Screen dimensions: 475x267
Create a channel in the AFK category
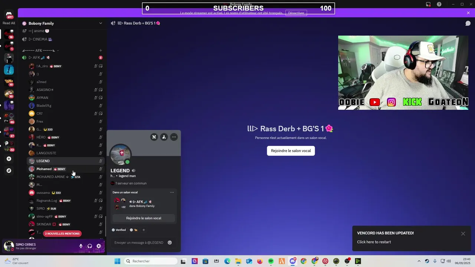click(x=101, y=50)
